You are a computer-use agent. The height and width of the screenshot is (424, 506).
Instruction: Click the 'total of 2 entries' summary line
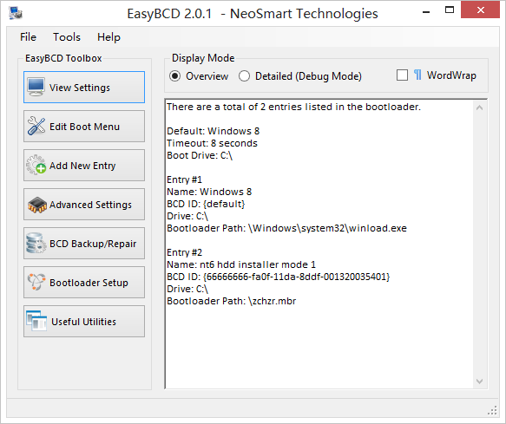(293, 107)
